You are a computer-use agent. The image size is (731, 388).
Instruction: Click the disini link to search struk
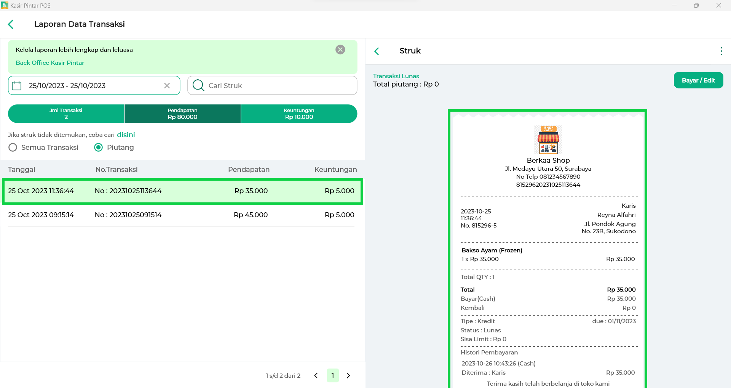[126, 135]
